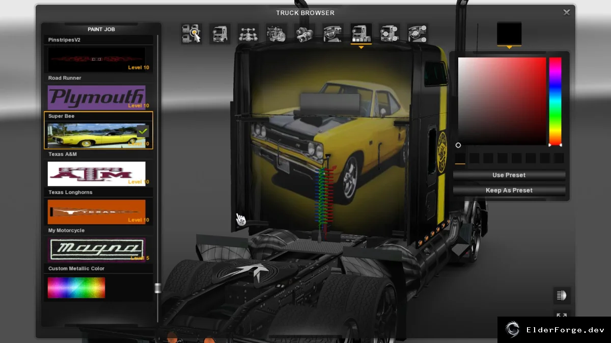Open the chassis axle layout icon

coord(248,34)
